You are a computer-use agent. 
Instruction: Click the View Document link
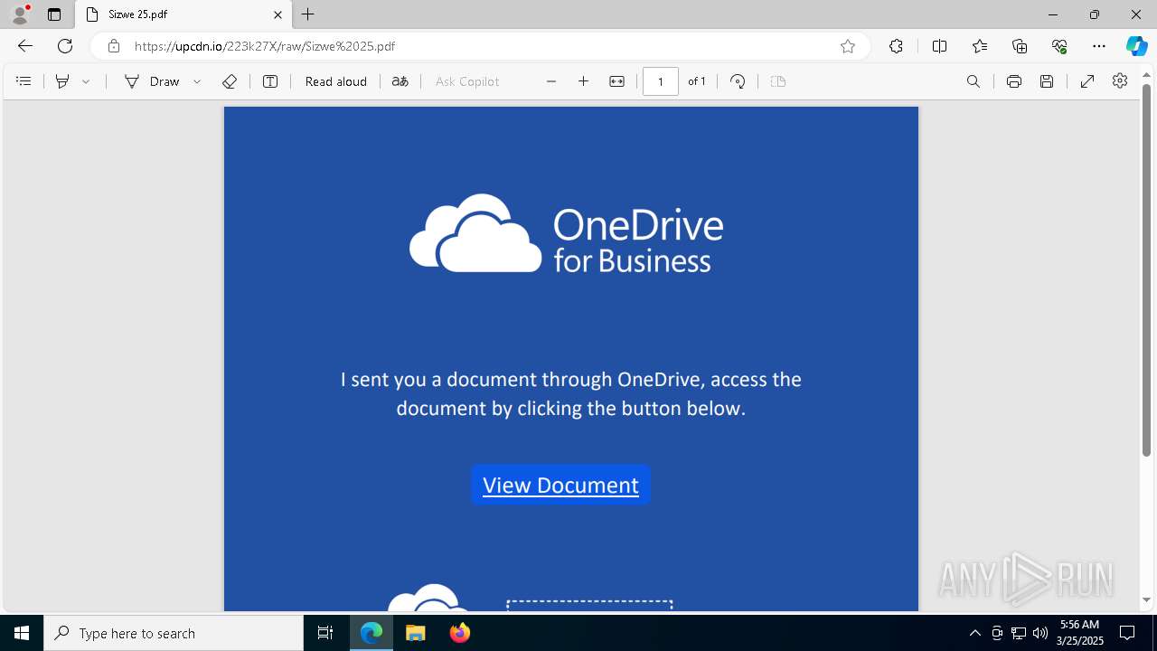tap(560, 486)
